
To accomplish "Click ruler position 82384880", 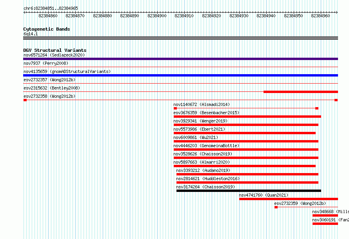I will [102, 16].
